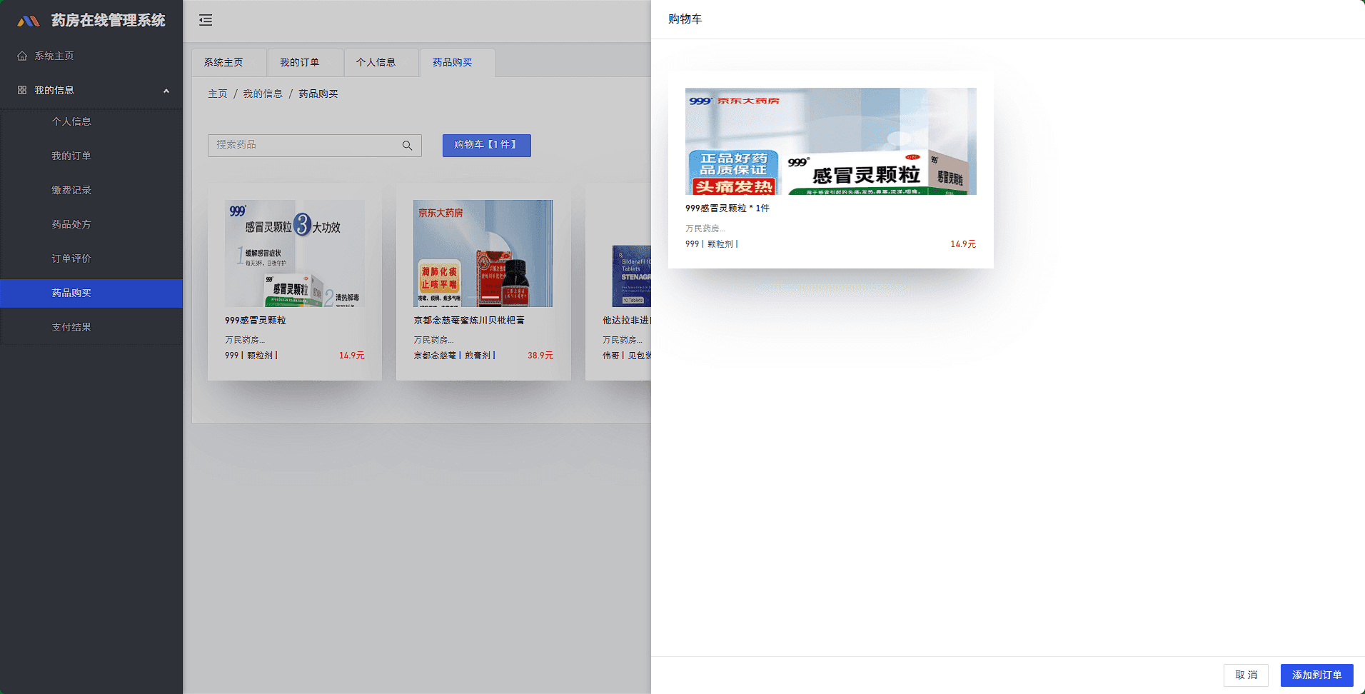Click the cart item image of 感冒灵颗粒

(831, 141)
